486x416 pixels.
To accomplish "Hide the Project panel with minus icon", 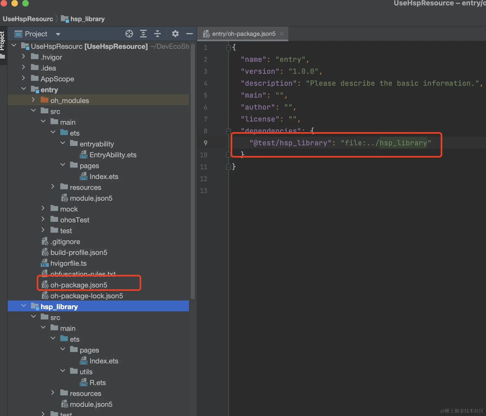I will (x=190, y=34).
